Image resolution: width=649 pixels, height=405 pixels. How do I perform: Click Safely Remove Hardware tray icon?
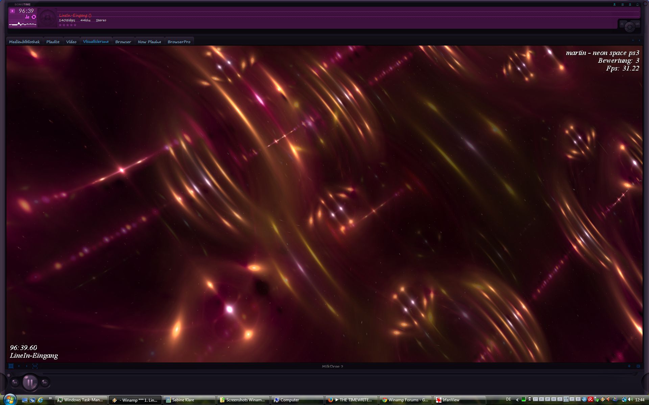[x=596, y=400]
